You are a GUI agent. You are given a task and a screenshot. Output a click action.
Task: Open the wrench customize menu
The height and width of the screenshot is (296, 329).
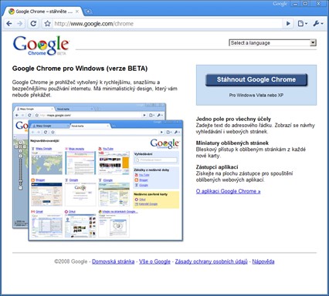click(318, 24)
